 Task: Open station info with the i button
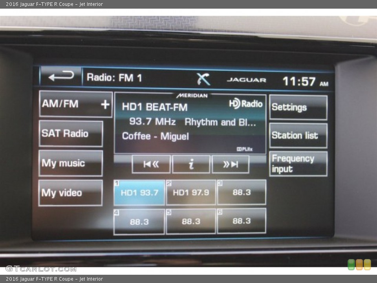coord(191,164)
